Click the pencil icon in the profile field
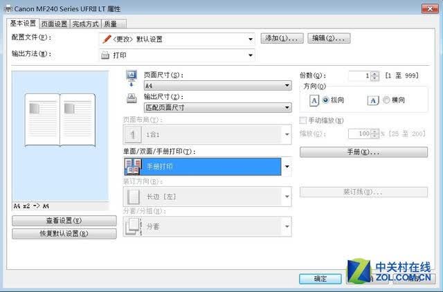 click(x=107, y=39)
